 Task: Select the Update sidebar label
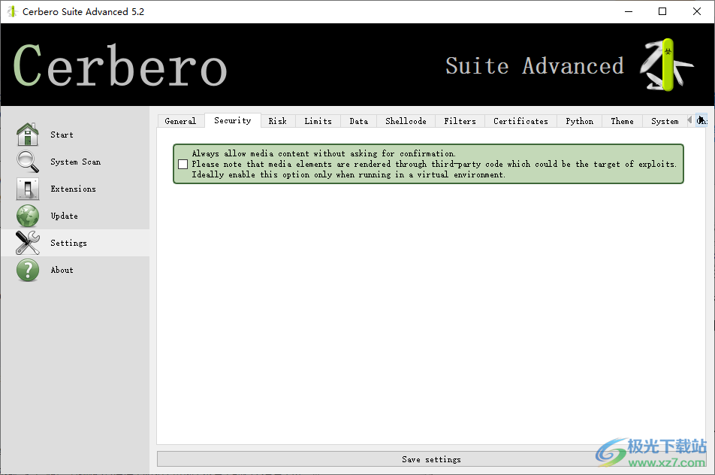click(x=65, y=216)
